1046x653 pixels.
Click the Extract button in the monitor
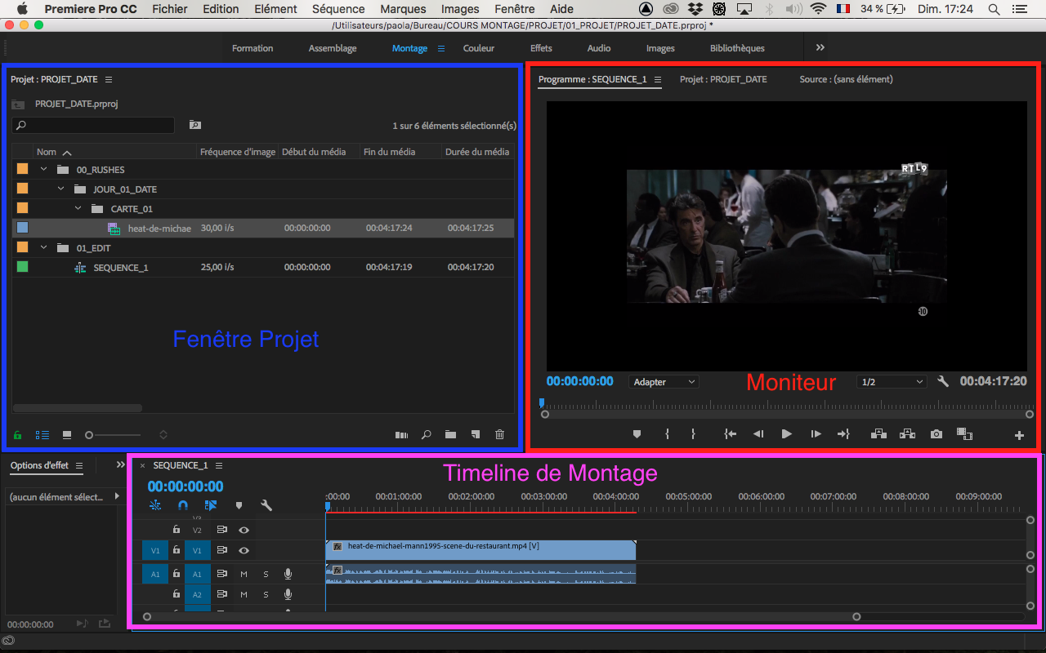click(907, 434)
